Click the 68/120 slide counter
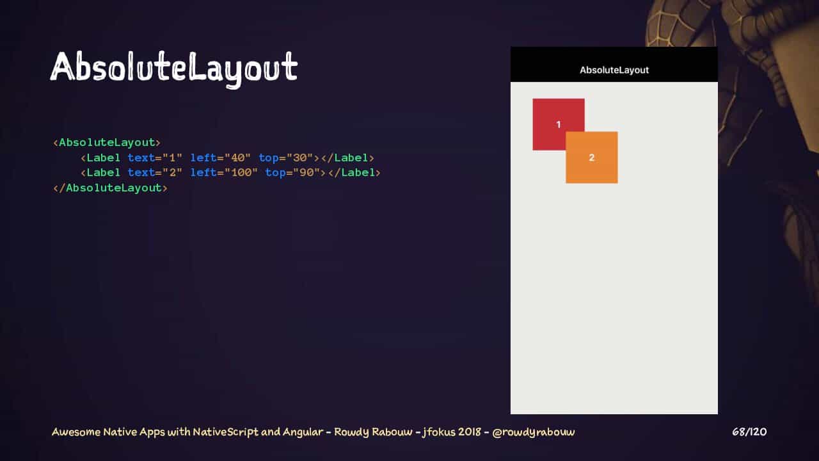This screenshot has width=819, height=461. [749, 432]
